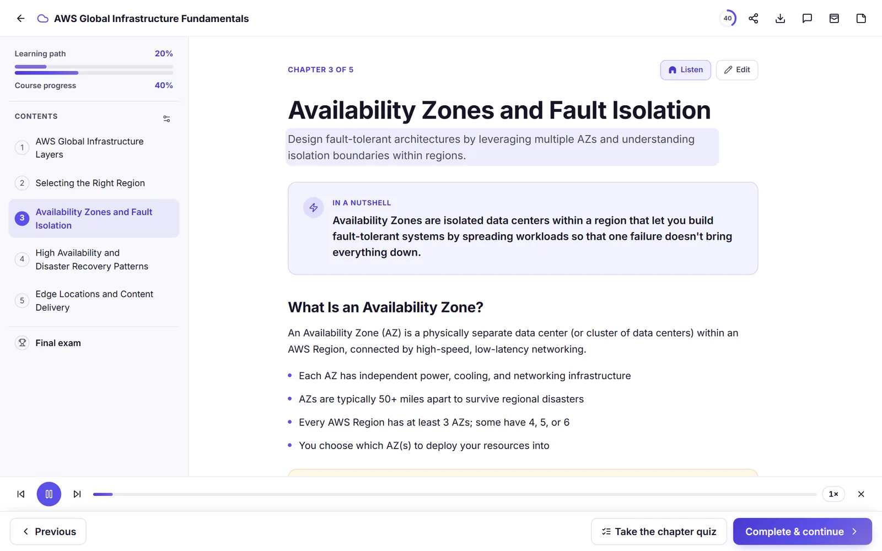Image resolution: width=882 pixels, height=551 pixels.
Task: Open the share icon in header
Action: tap(753, 18)
